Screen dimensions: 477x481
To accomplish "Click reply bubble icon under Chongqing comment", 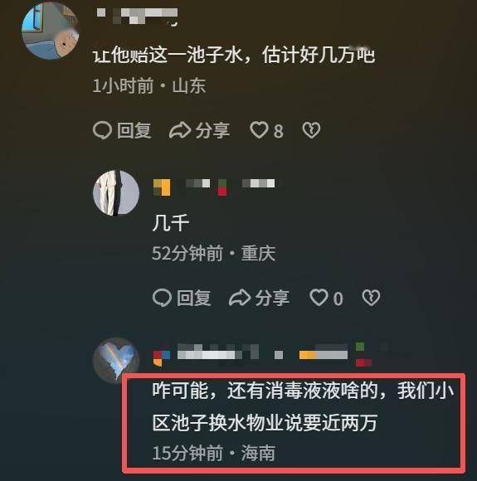I will pyautogui.click(x=162, y=298).
